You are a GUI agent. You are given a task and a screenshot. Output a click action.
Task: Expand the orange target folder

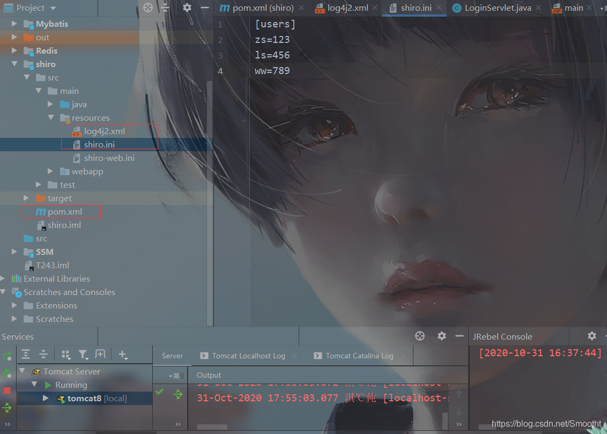click(26, 198)
